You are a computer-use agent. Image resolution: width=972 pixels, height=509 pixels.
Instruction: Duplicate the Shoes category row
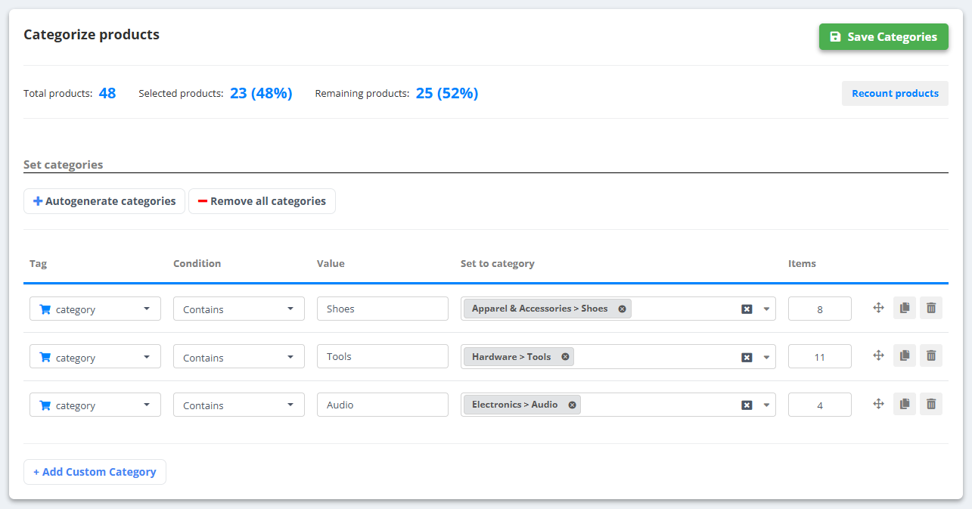[905, 308]
